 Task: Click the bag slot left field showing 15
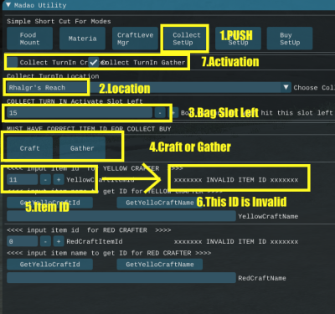click(x=80, y=113)
